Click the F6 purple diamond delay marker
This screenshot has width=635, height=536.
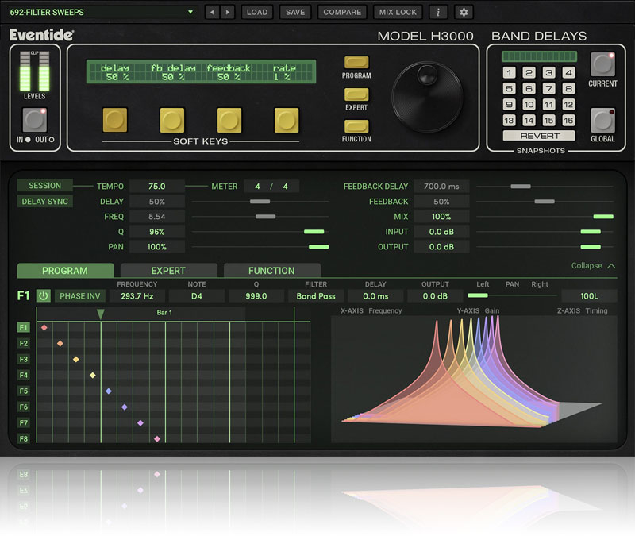click(x=125, y=407)
